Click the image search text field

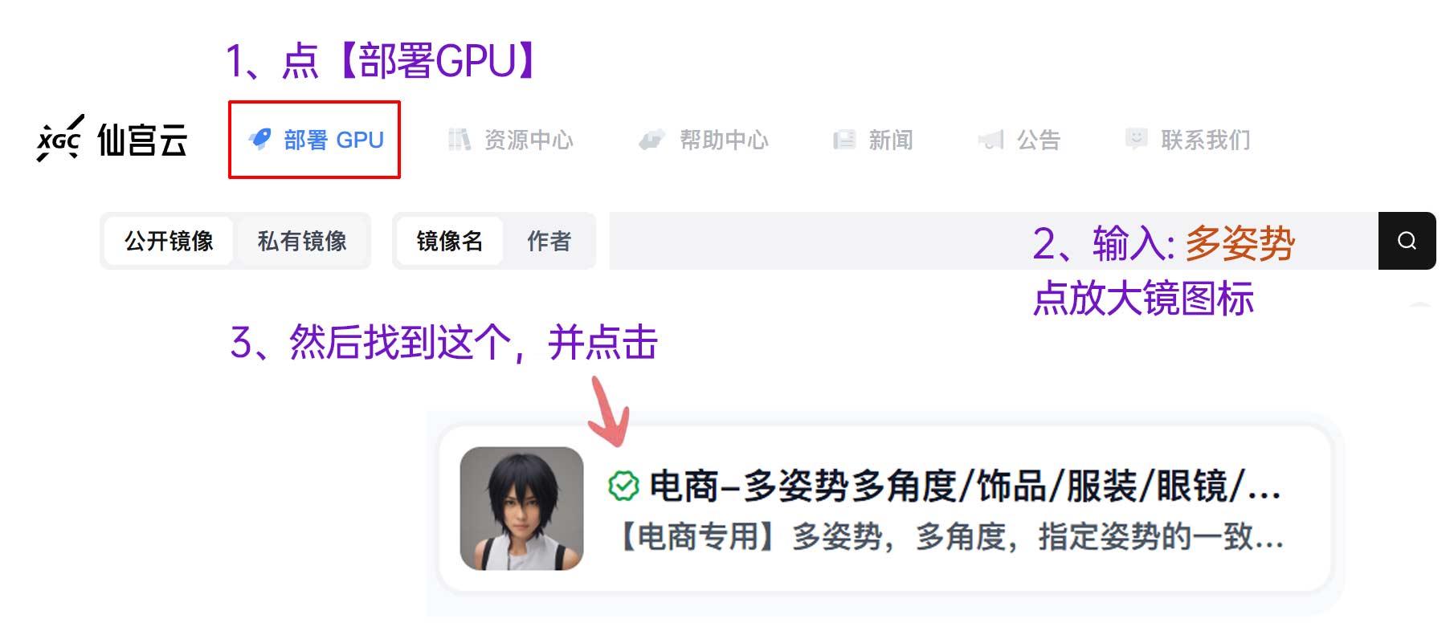click(x=994, y=241)
